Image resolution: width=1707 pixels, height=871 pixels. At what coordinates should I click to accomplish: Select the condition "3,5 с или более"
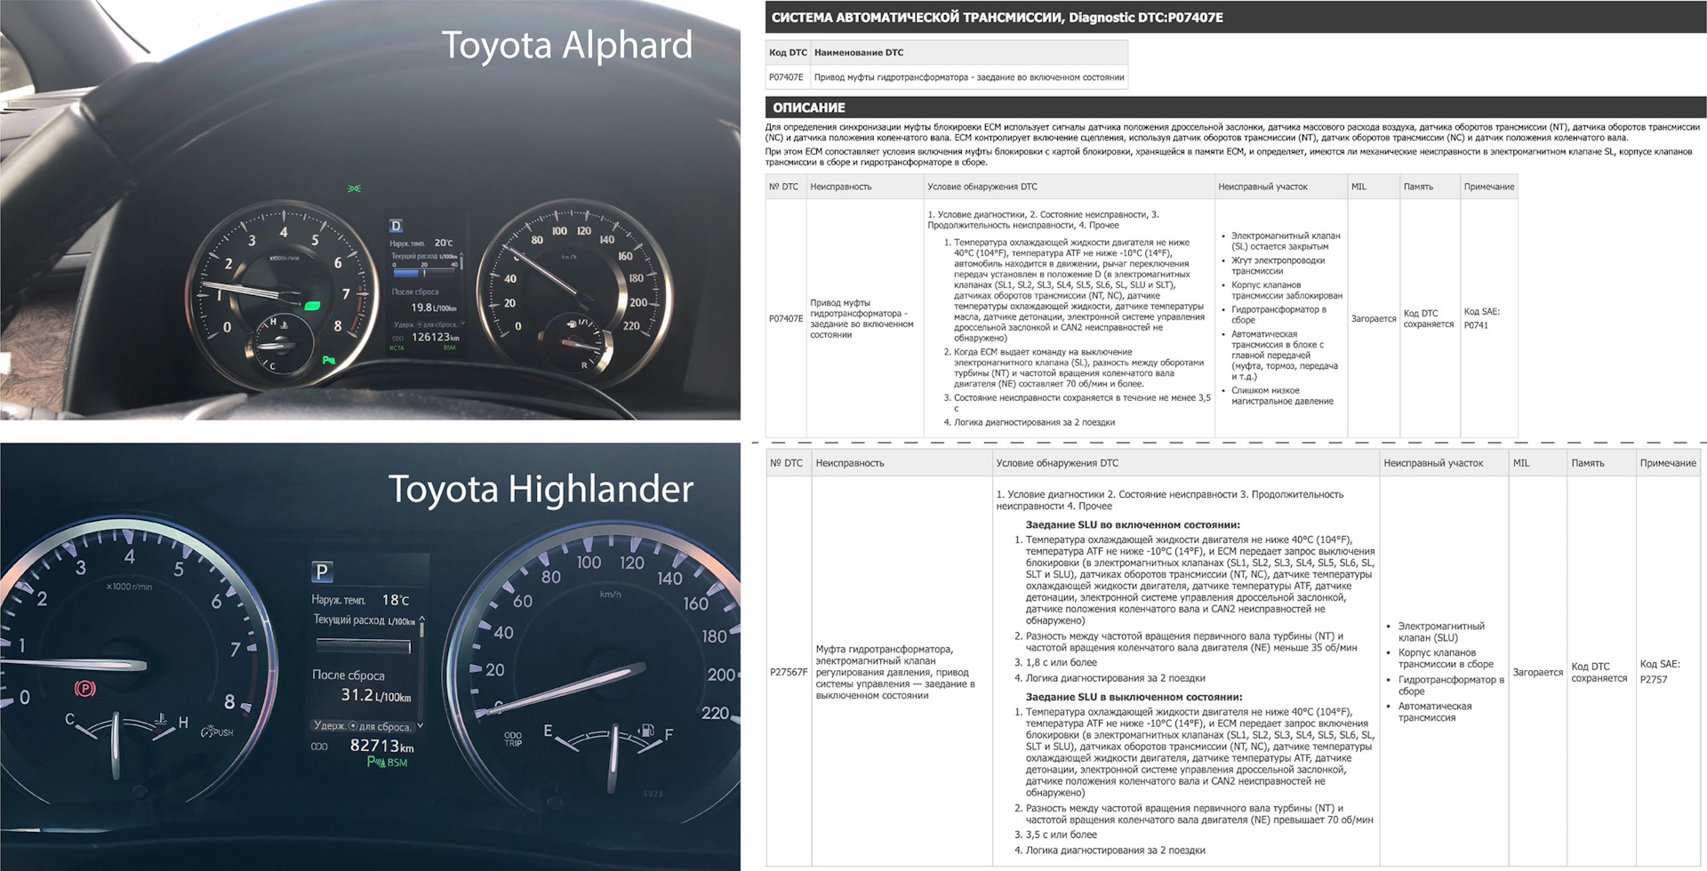pos(1062,835)
